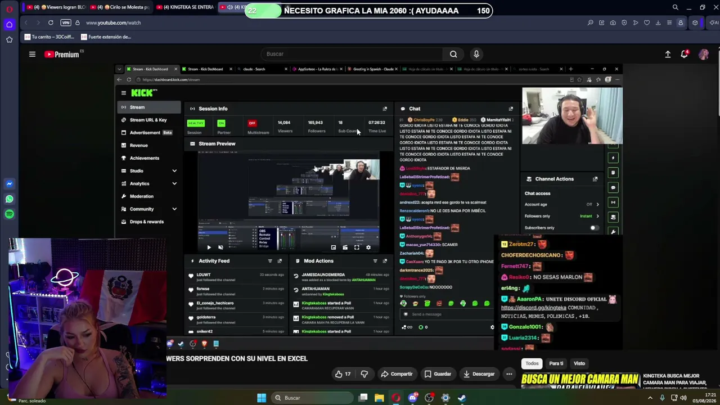720x405 pixels.
Task: Open the inner browser tab list dropdown
Action: pos(119,69)
